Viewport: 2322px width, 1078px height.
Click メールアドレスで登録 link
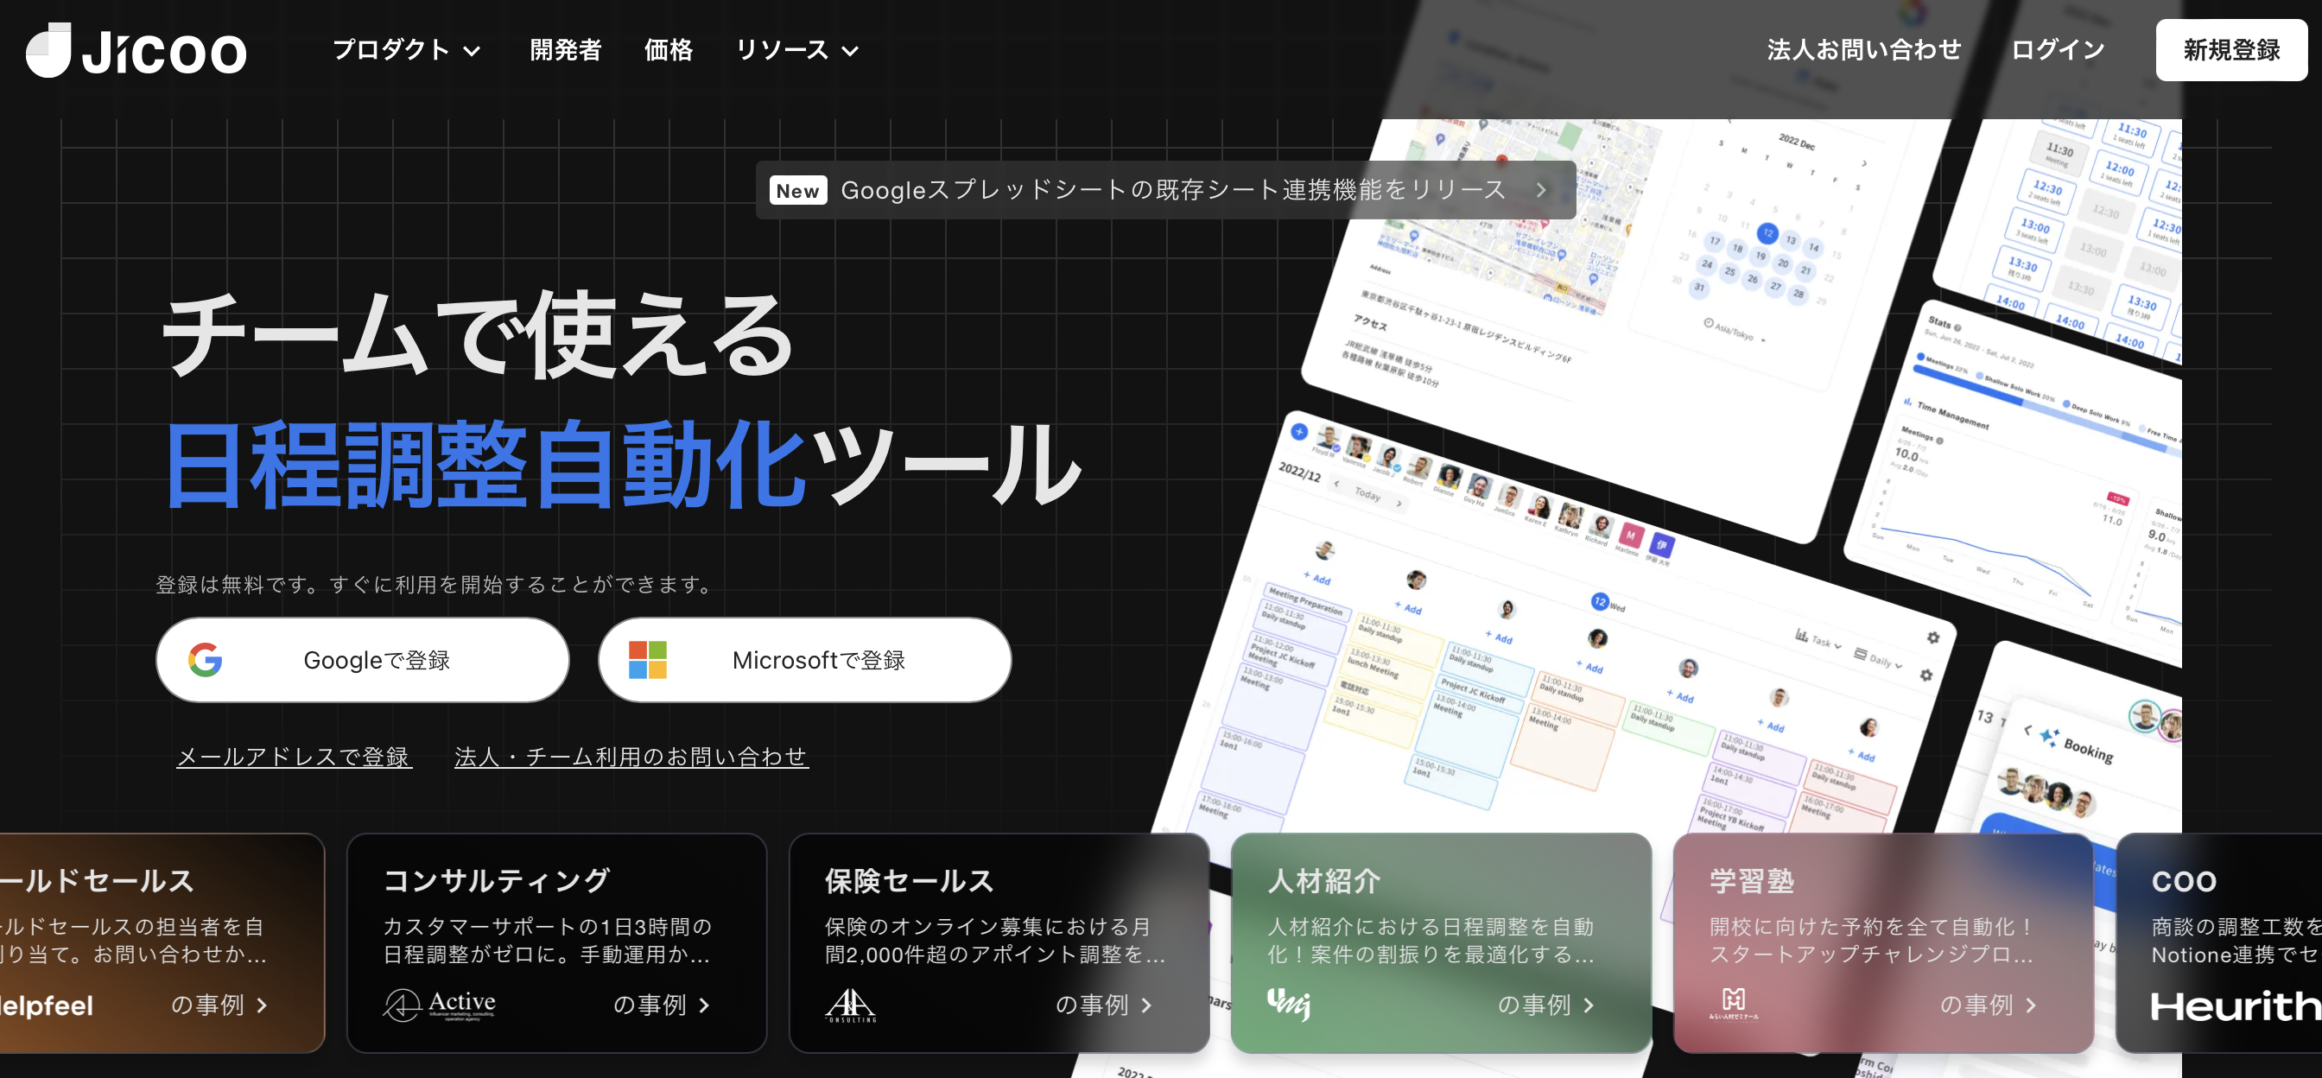click(x=294, y=756)
